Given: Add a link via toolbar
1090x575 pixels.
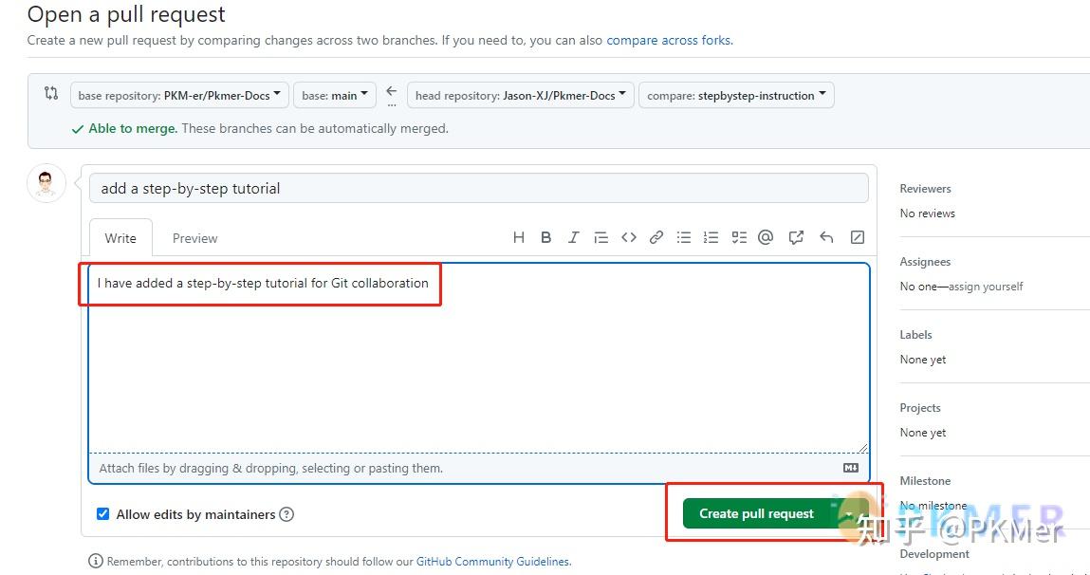Looking at the screenshot, I should (x=656, y=237).
